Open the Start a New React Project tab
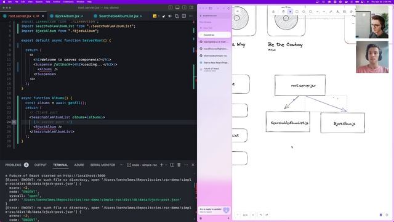This screenshot has height=222, width=394. (x=215, y=62)
